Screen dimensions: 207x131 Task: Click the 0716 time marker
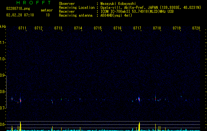click(x=117, y=28)
